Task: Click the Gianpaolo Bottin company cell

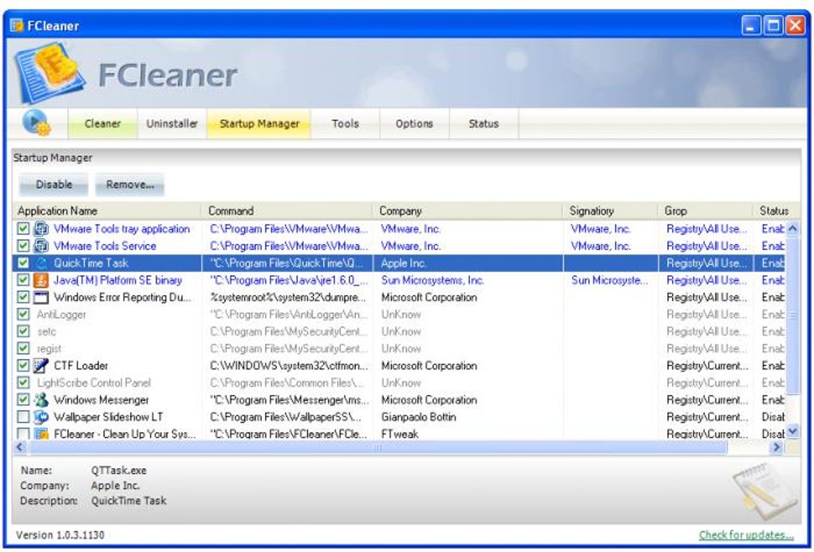Action: (x=418, y=417)
